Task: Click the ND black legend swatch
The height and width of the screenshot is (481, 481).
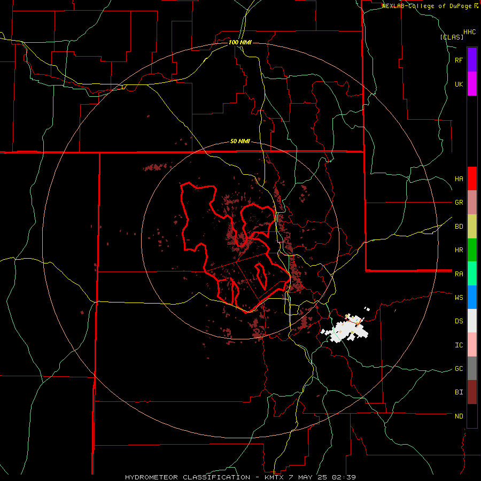Action: 472,416
